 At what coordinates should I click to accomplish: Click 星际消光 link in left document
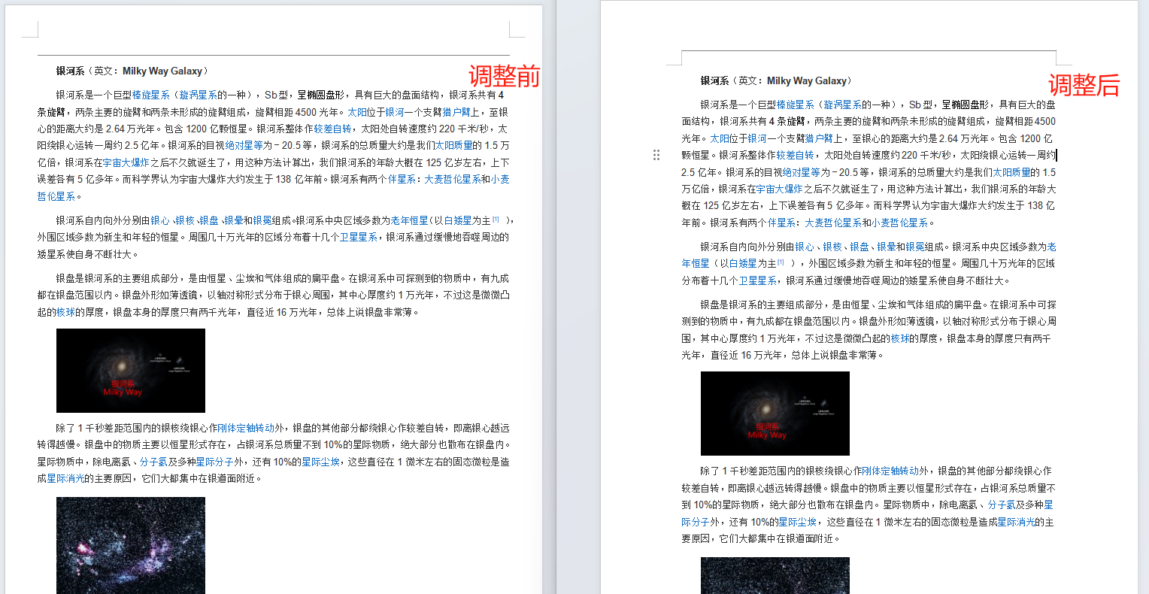tap(65, 478)
